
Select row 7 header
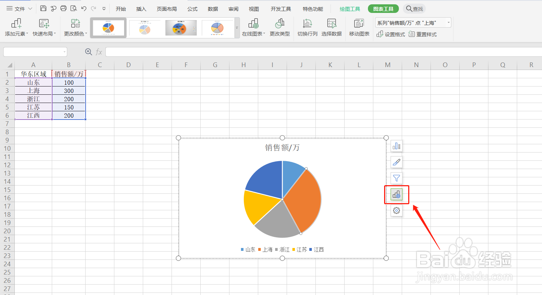click(7, 124)
